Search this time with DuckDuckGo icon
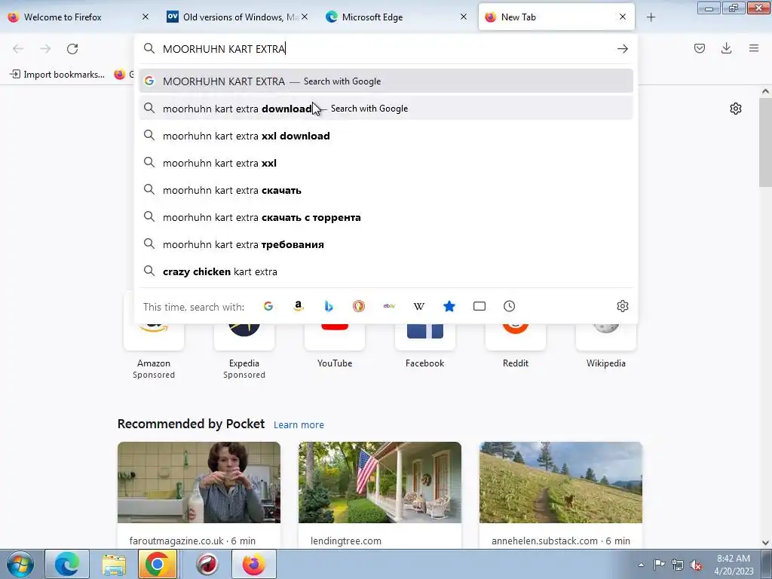 point(359,306)
